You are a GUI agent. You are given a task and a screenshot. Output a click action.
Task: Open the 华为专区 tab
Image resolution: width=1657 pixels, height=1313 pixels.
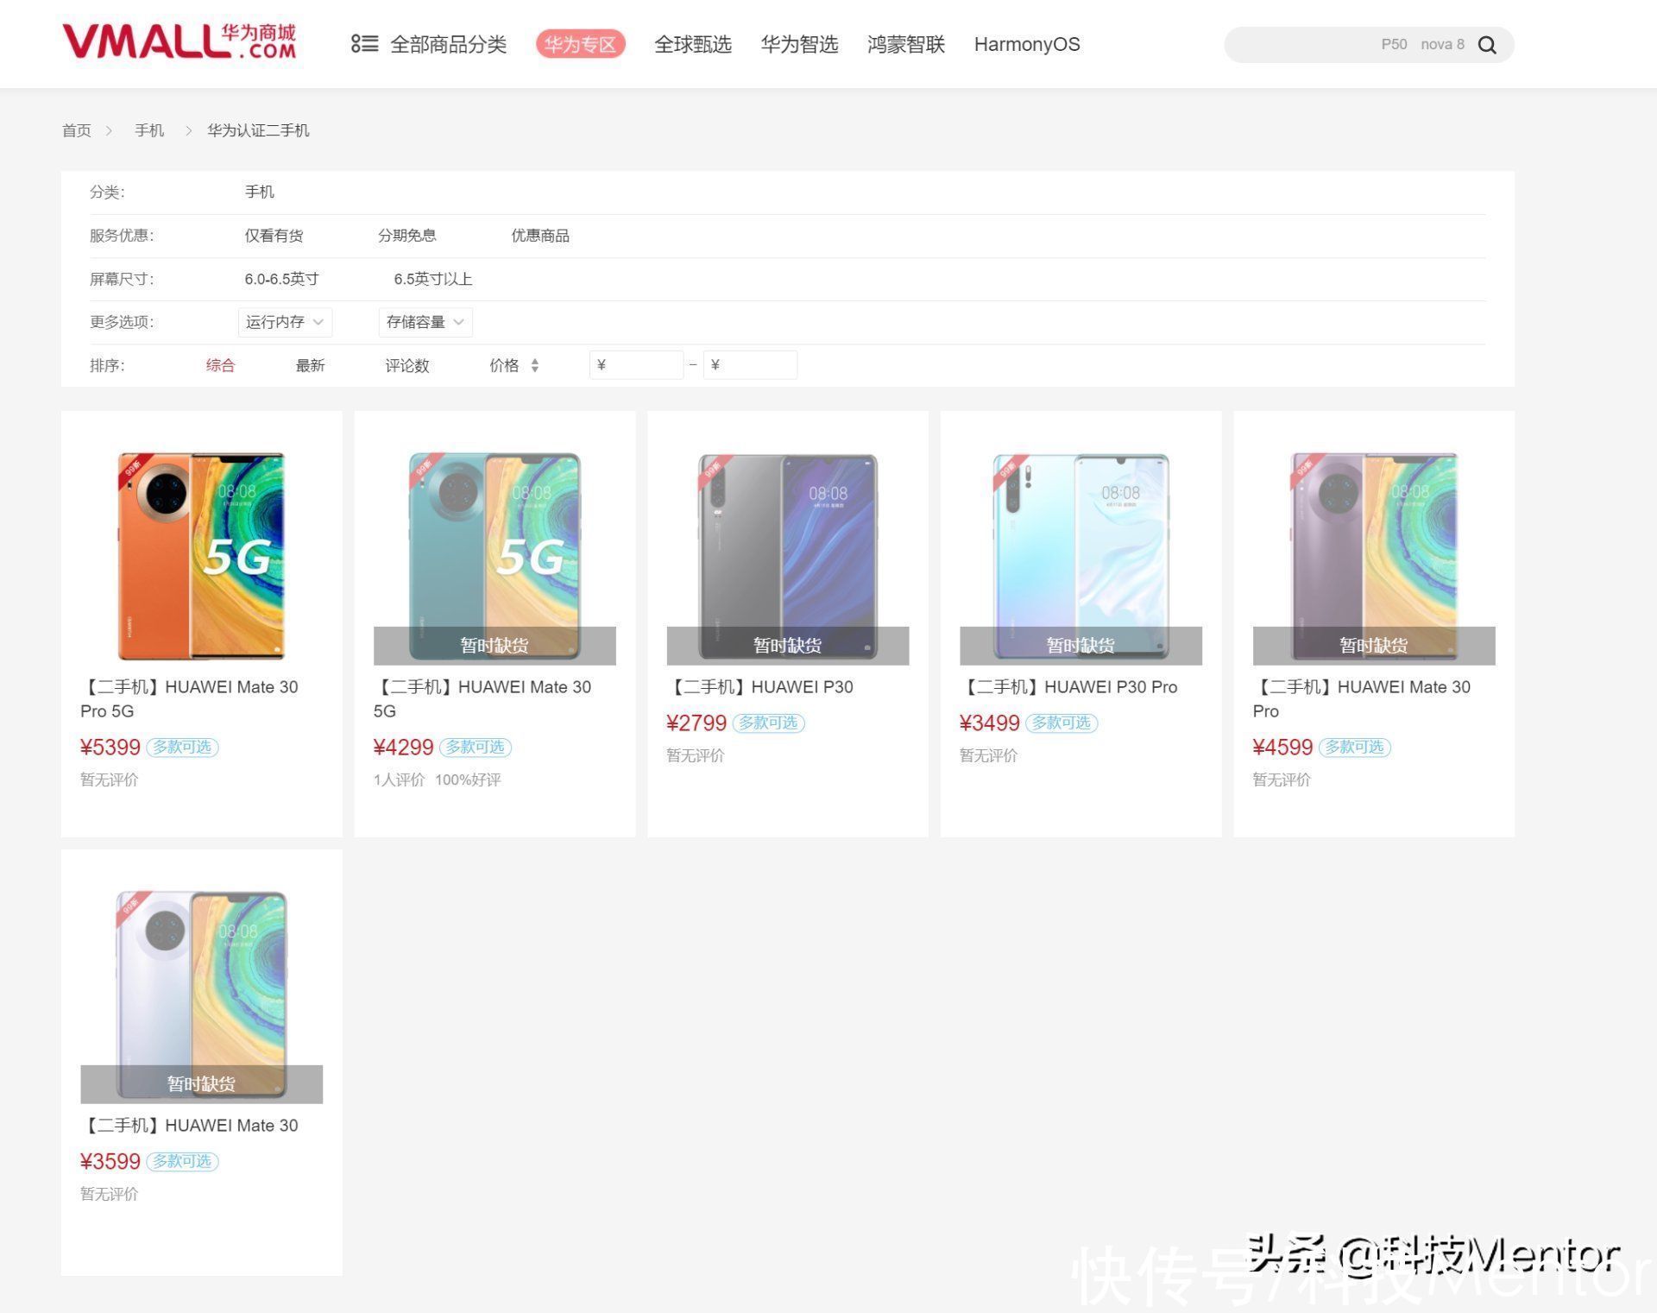pyautogui.click(x=581, y=44)
